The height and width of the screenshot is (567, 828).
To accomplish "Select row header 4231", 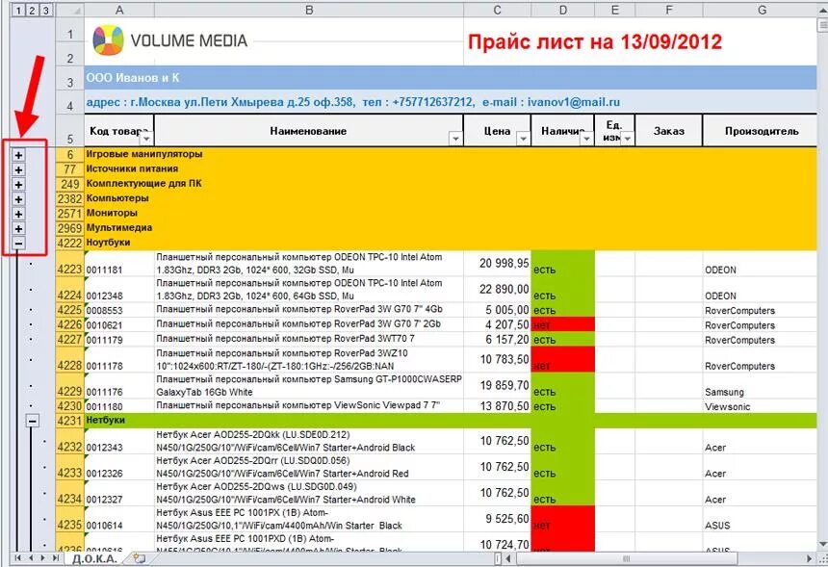I will [x=69, y=421].
